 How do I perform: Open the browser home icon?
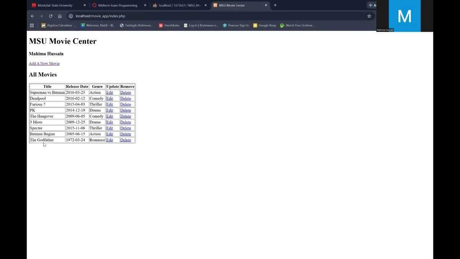tap(60, 16)
